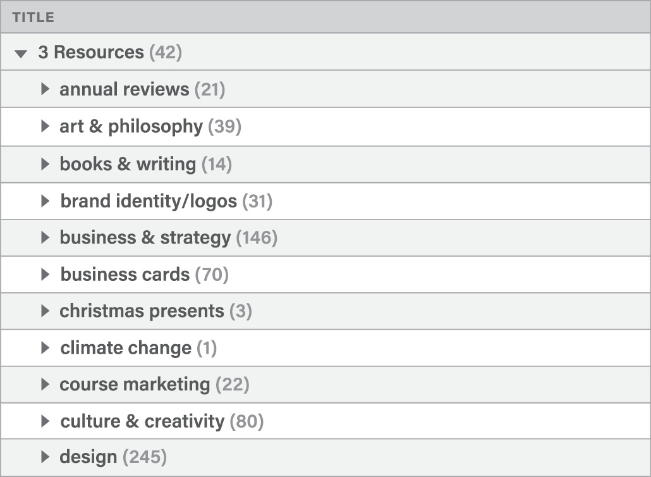
Task: Select the brand identity/logos item
Action: pyautogui.click(x=149, y=201)
